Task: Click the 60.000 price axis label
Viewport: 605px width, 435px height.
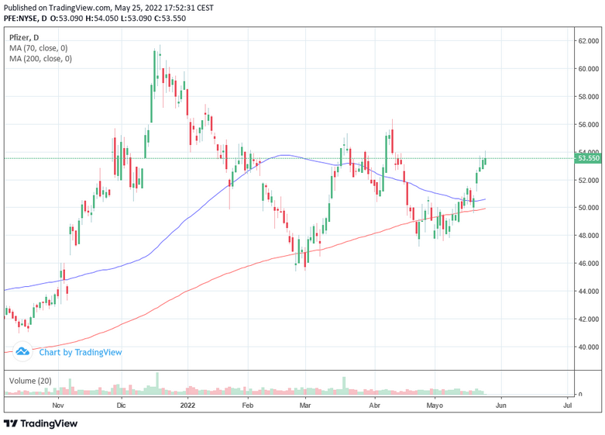Action: (x=589, y=69)
